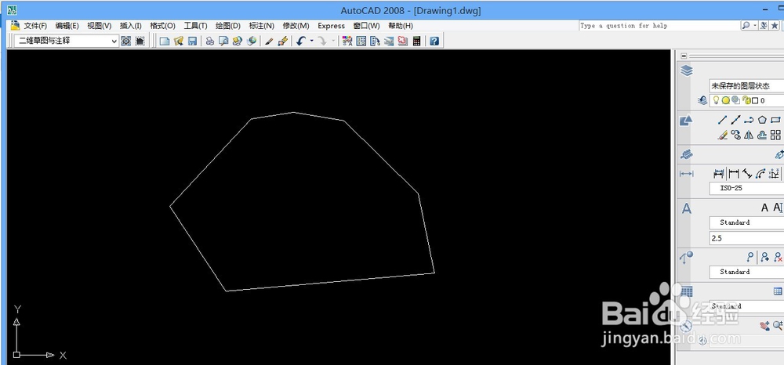
Task: Expand the redo history dropdown arrow
Action: tap(333, 41)
